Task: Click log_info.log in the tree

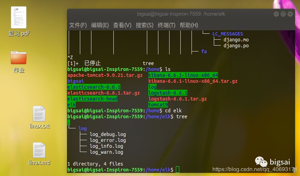Action: (106, 146)
